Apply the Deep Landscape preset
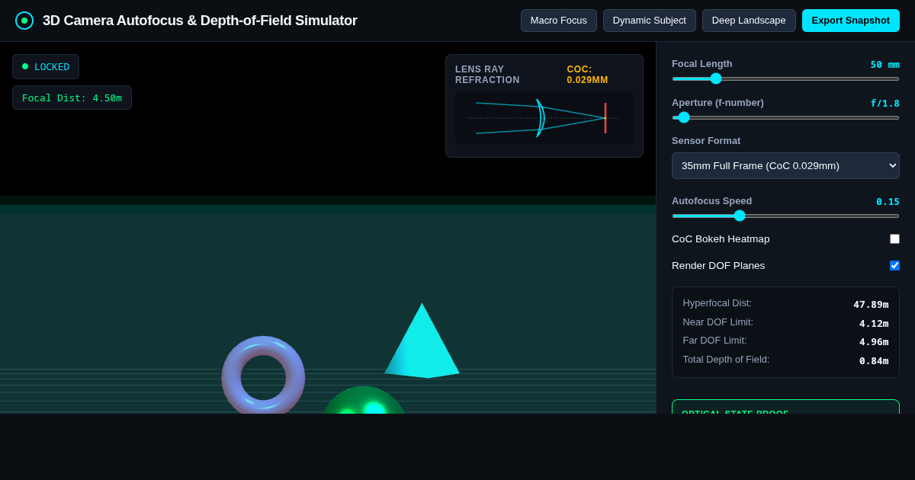 (x=749, y=21)
